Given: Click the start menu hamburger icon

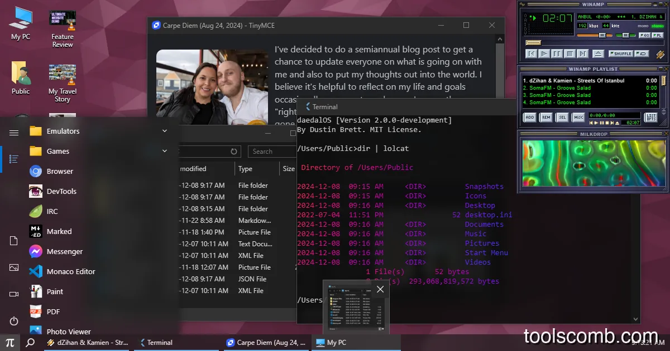Looking at the screenshot, I should click(14, 132).
